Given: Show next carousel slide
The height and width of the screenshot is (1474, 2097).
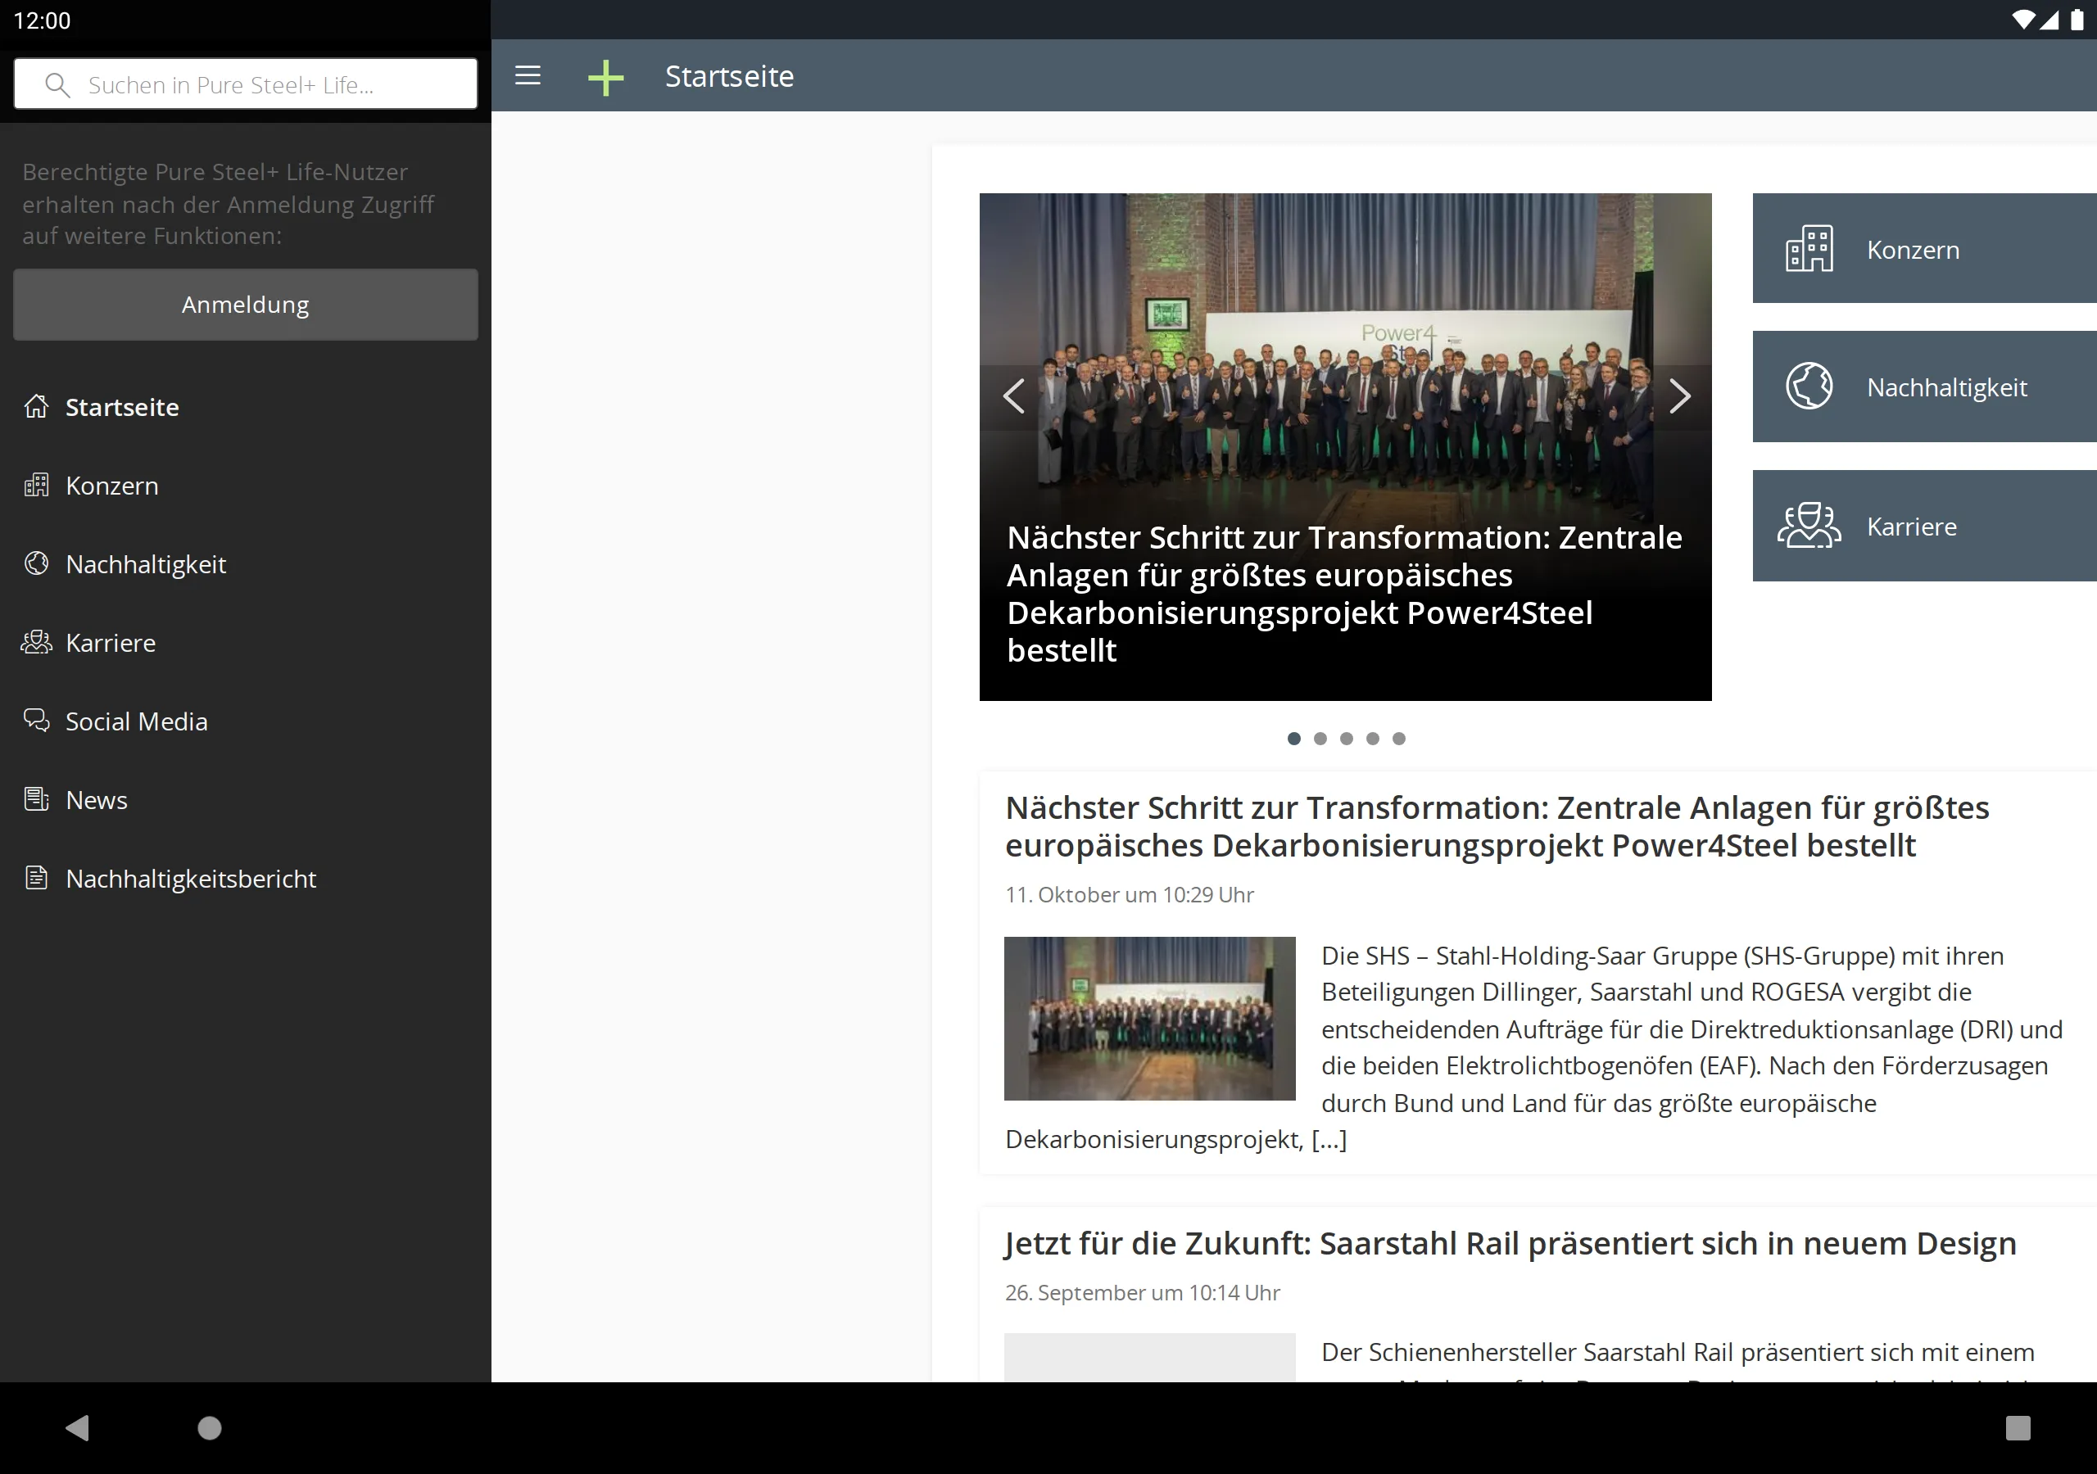Looking at the screenshot, I should pos(1678,396).
